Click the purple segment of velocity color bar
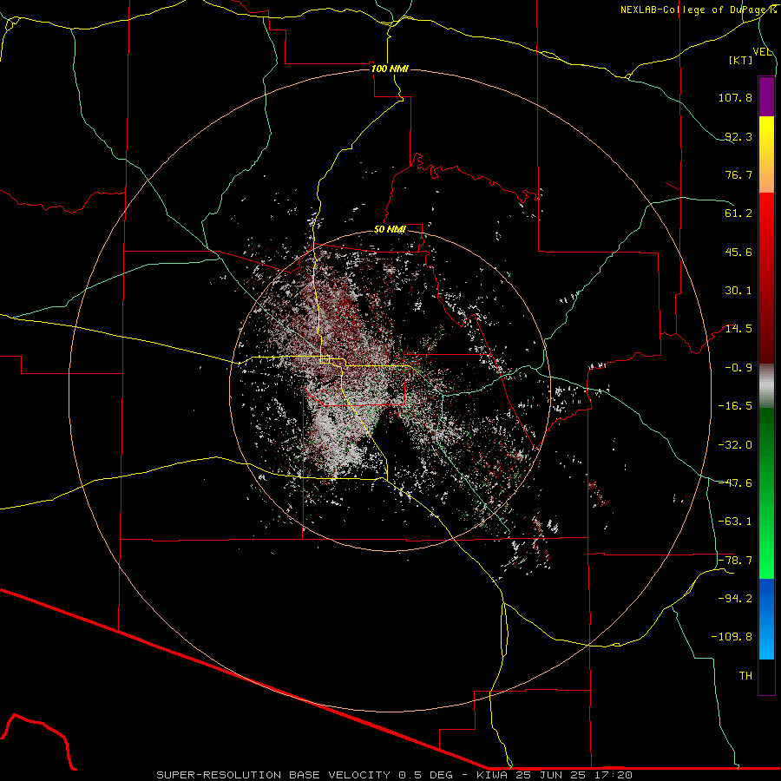Screen dimensions: 781x781 [x=766, y=96]
